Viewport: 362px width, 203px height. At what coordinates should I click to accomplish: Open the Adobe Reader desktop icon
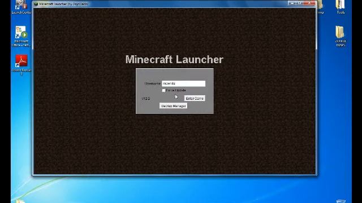pos(21,65)
